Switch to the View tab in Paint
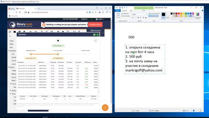The width and height of the screenshot is (209, 118). coord(131,10)
